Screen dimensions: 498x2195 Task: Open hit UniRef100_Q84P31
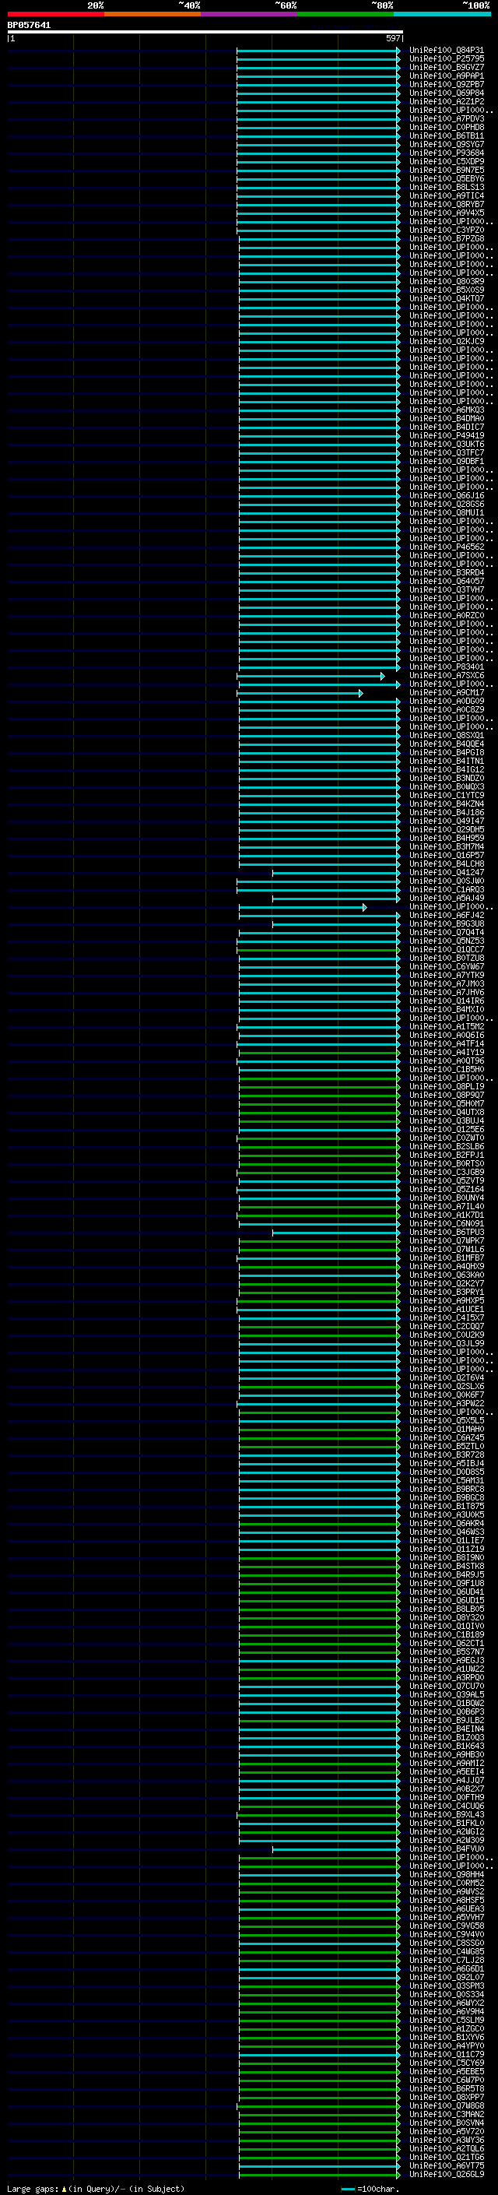coord(446,51)
